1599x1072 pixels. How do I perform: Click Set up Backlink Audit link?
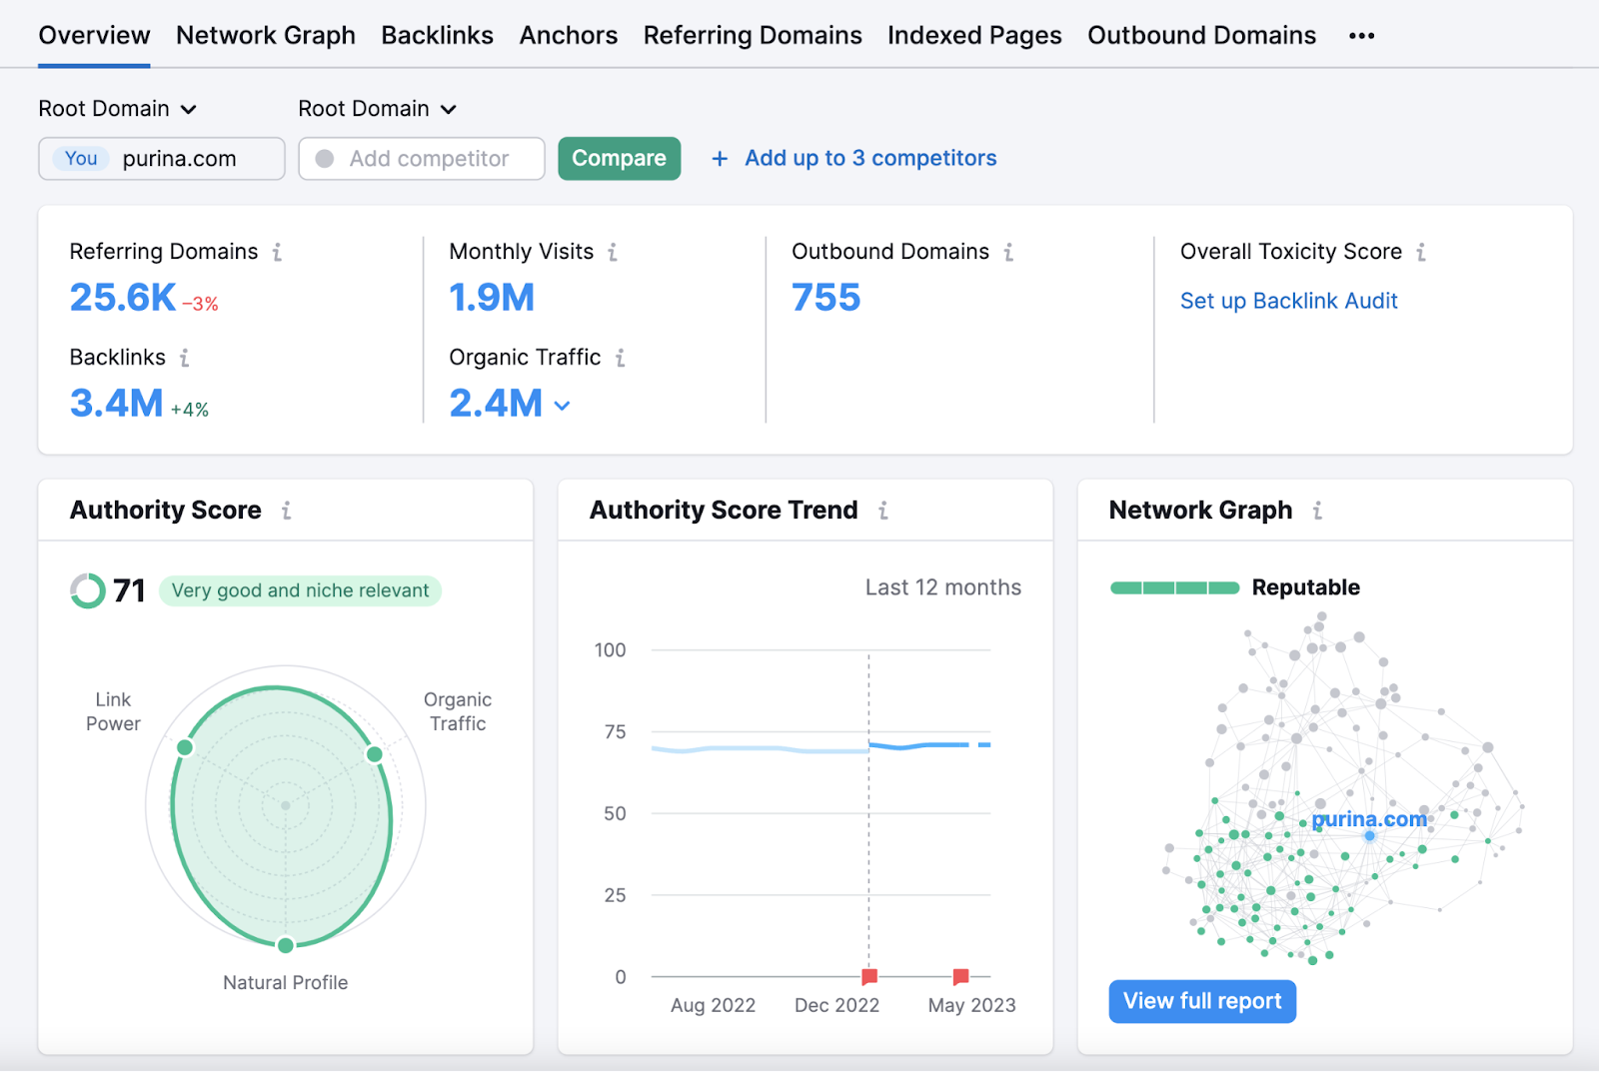pos(1288,301)
